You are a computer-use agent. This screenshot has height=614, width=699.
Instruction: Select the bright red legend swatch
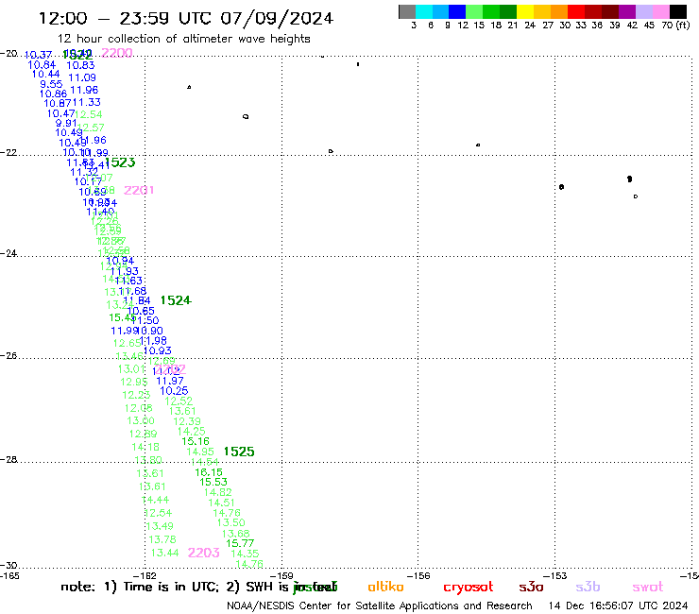click(x=575, y=11)
